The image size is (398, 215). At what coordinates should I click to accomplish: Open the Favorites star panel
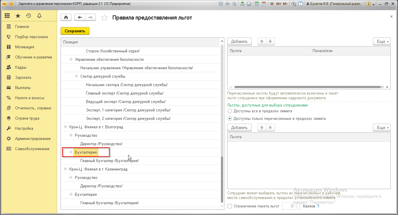(18, 16)
